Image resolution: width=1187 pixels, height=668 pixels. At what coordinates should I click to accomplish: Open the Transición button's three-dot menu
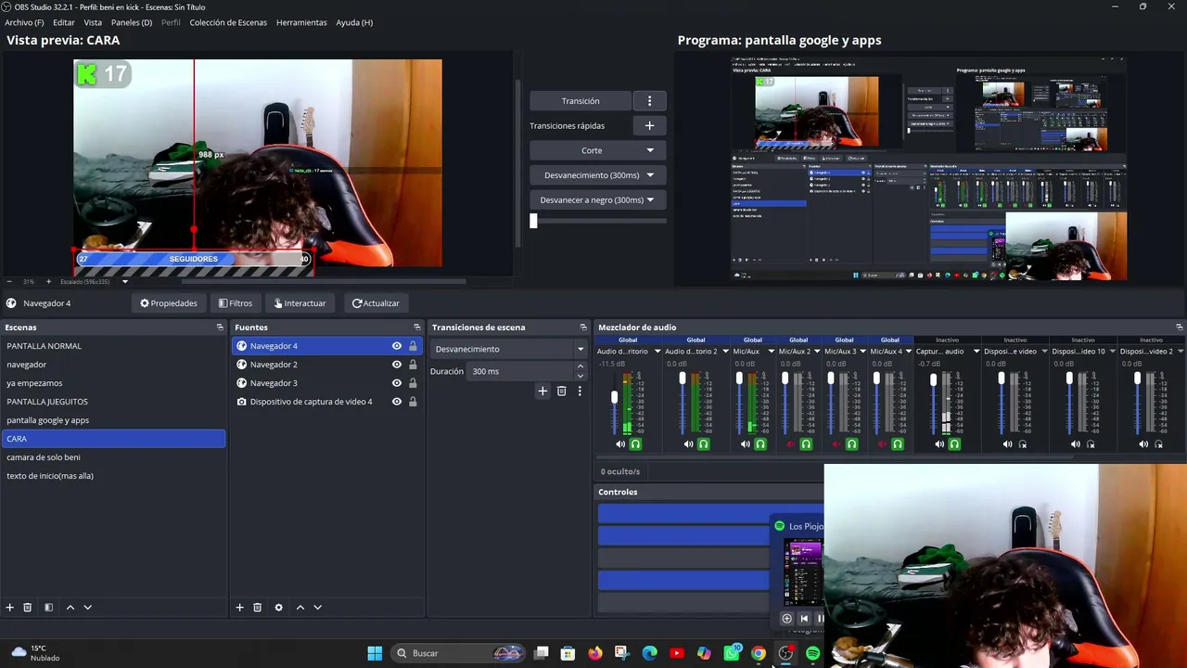[x=649, y=101]
